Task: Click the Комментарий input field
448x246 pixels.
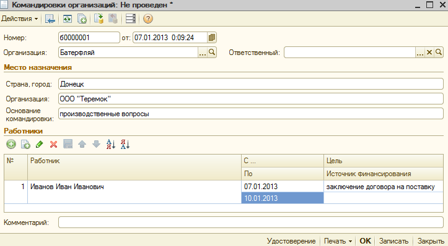Action: pos(251,223)
